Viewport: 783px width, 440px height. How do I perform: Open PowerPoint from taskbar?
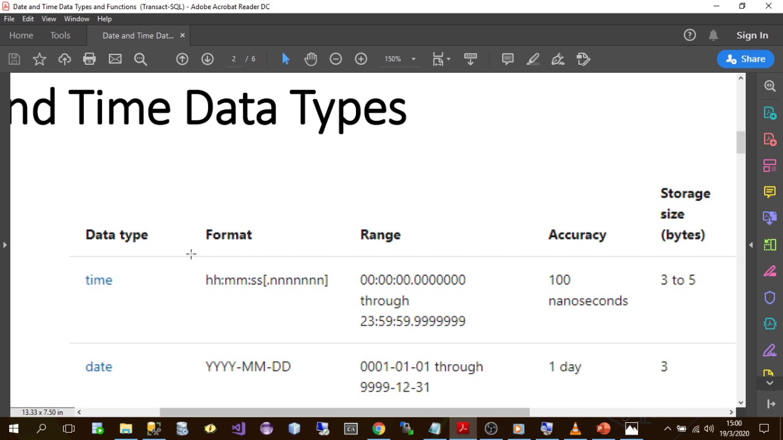(x=603, y=428)
